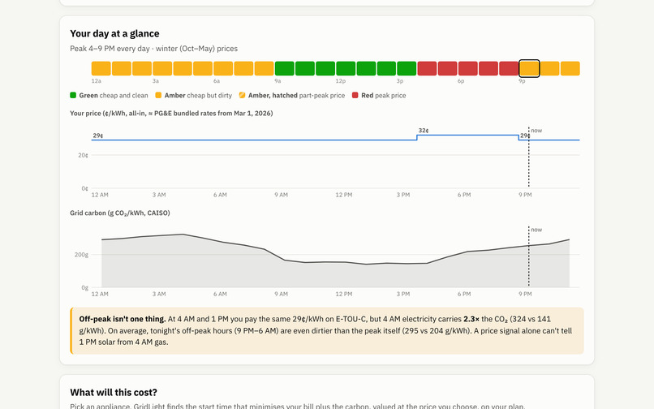654x409 pixels.
Task: Click the 29¢ label at chart start
Action: tap(98, 136)
